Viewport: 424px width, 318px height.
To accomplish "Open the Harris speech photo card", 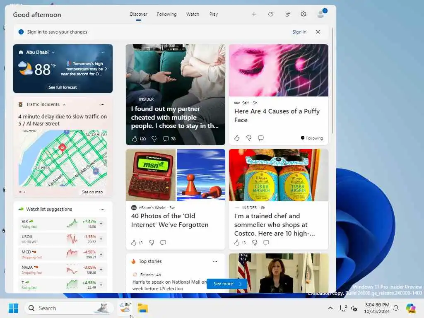I will coord(279,273).
